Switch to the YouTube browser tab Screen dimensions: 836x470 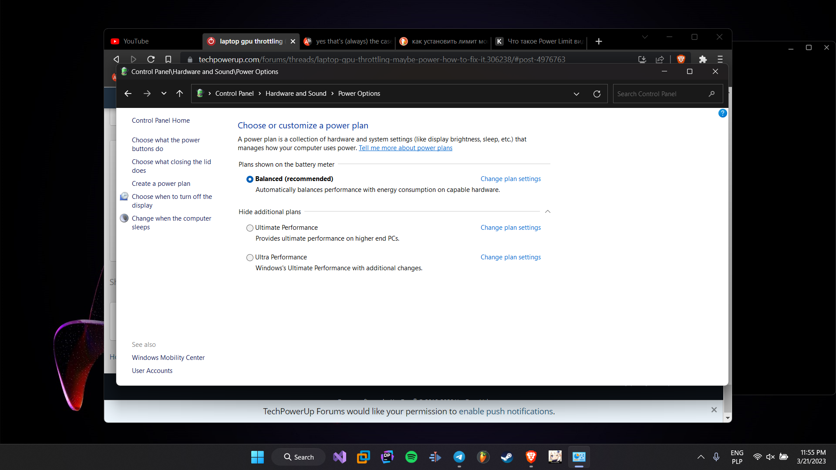point(152,41)
